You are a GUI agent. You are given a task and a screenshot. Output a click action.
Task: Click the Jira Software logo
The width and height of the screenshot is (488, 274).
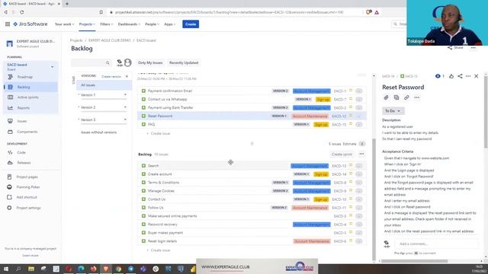pos(30,24)
